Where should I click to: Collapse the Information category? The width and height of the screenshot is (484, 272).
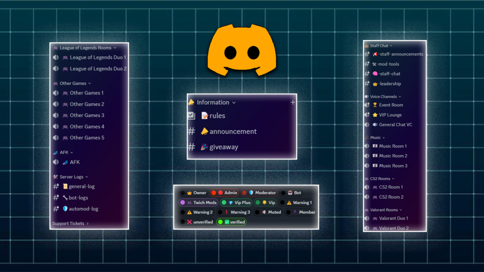[212, 103]
